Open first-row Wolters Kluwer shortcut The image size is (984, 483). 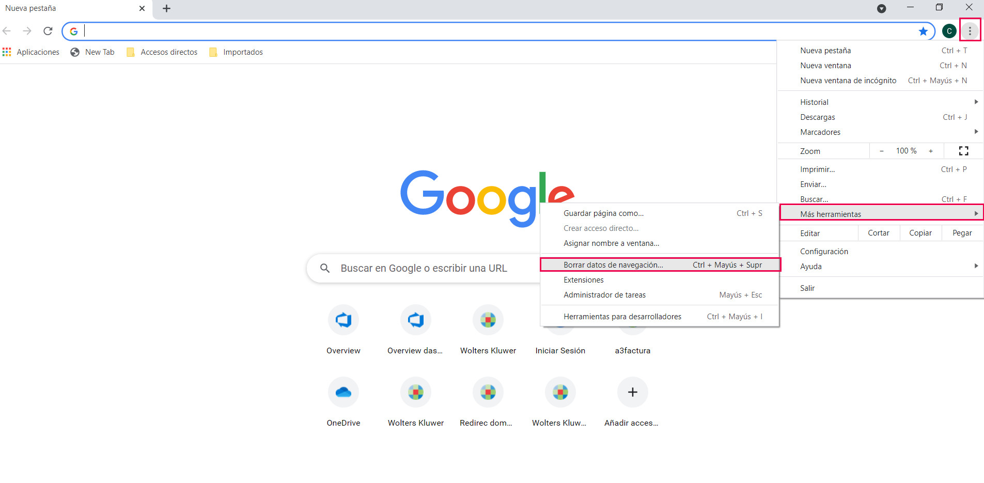click(488, 331)
